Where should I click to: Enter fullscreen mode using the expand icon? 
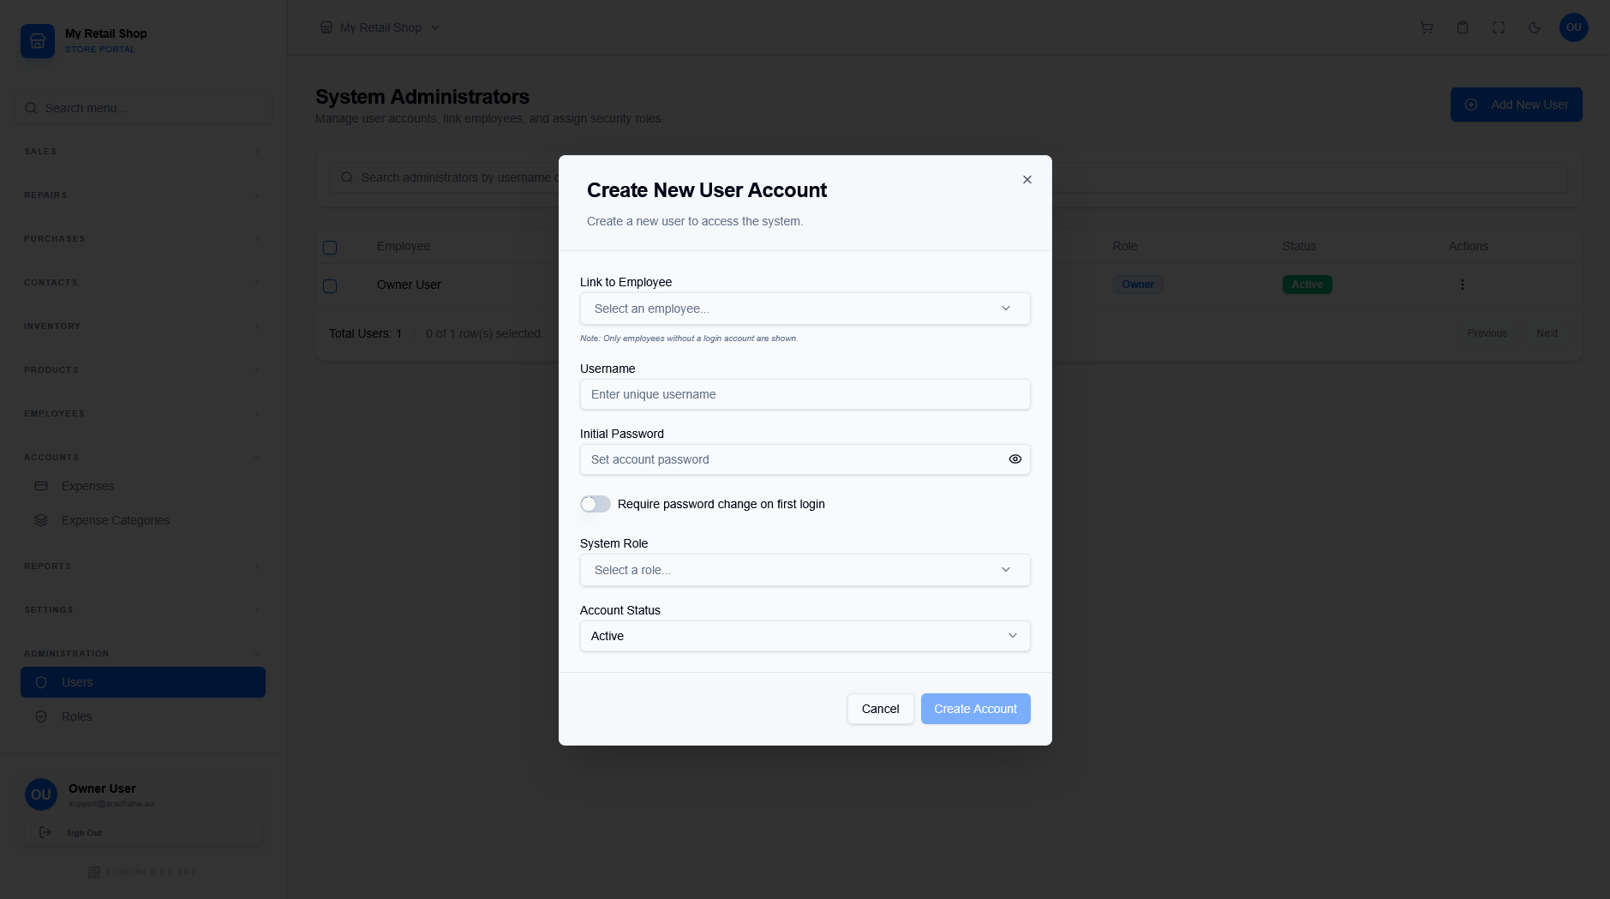coord(1497,27)
